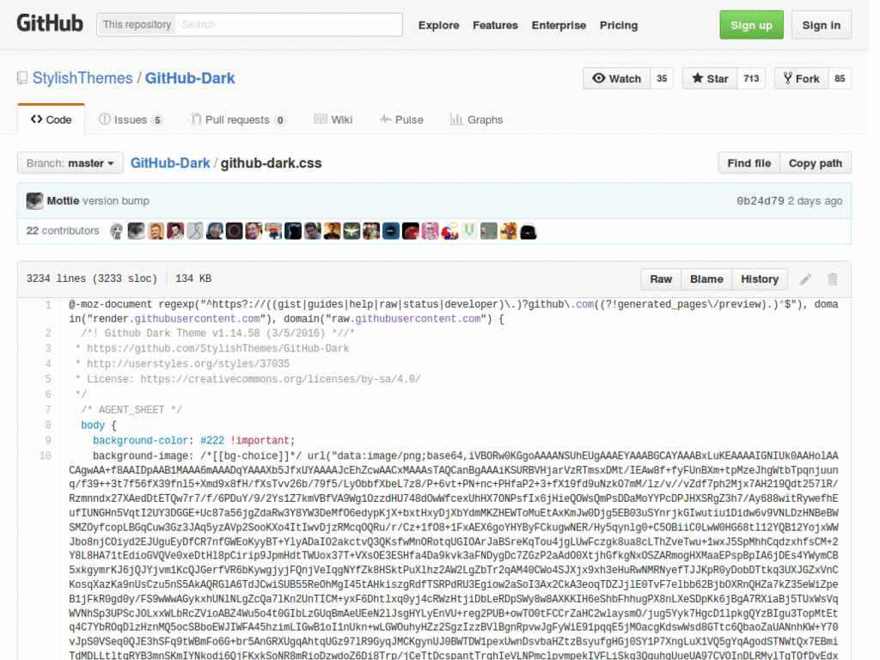Viewport: 880px width, 660px height.
Task: Click the GitHub logo
Action: (50, 23)
